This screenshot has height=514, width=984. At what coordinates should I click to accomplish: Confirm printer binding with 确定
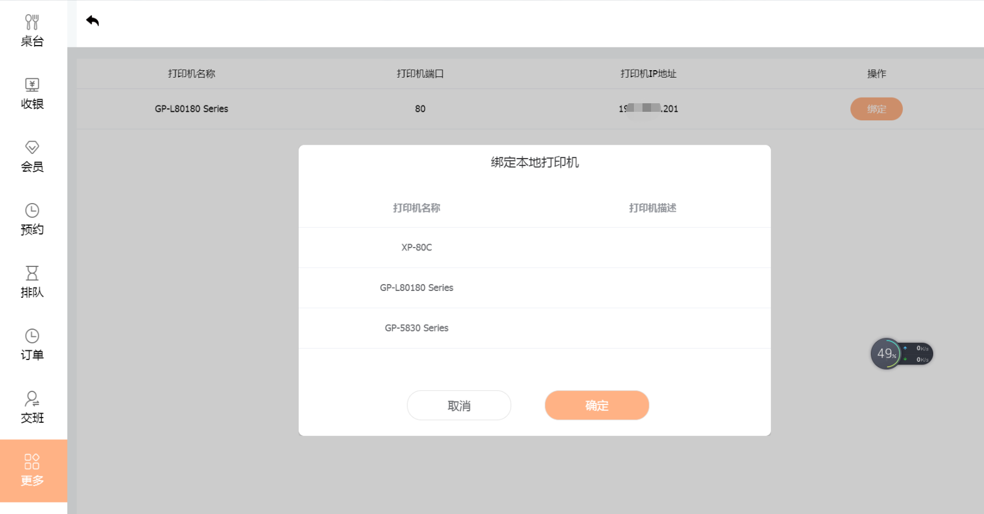(x=597, y=406)
